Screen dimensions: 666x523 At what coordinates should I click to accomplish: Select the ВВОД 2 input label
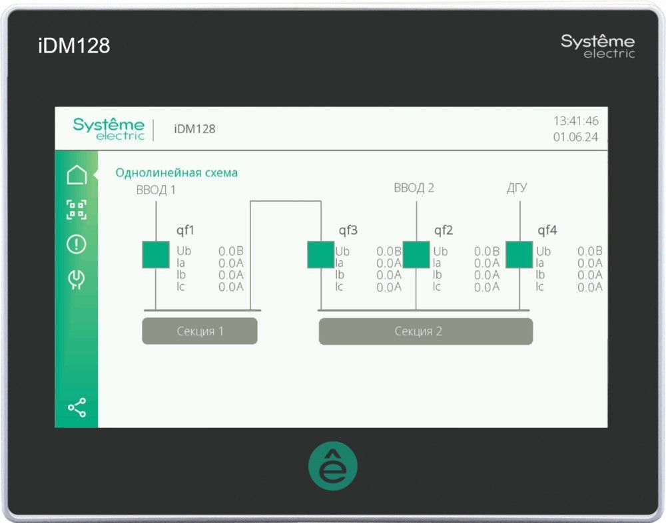tap(414, 188)
